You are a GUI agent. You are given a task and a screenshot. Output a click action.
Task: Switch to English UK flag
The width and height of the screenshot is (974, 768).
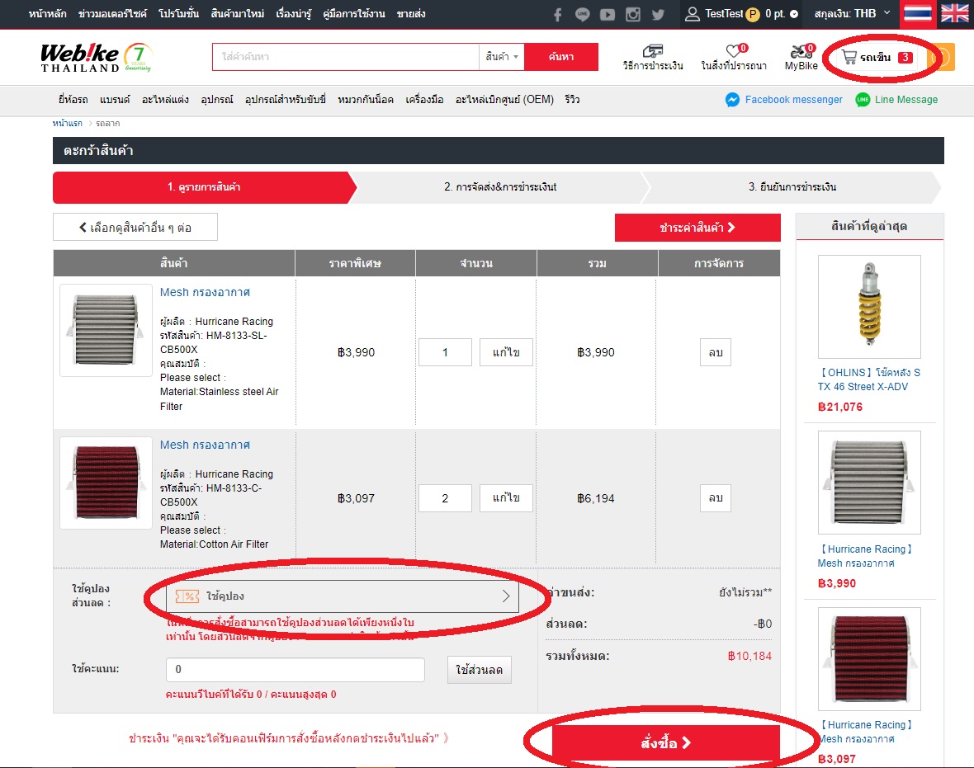(x=954, y=14)
